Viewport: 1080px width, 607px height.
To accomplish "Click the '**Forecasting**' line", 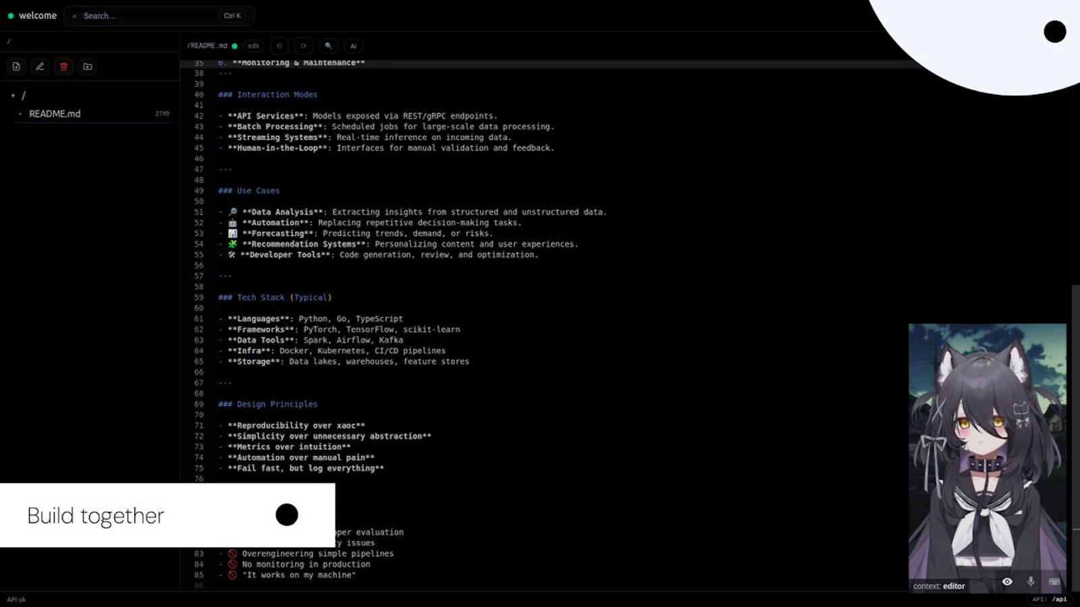I will tap(356, 234).
